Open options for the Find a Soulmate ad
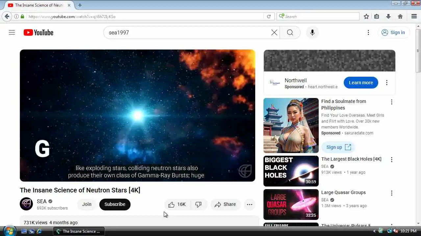421x236 pixels. click(x=391, y=102)
